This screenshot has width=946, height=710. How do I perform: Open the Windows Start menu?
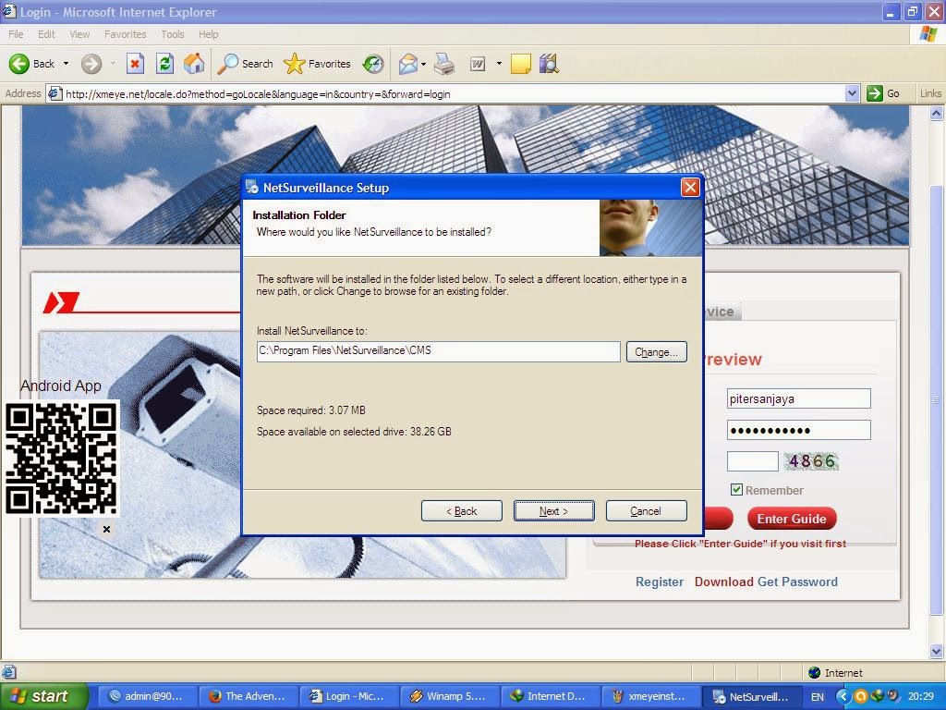click(x=42, y=696)
